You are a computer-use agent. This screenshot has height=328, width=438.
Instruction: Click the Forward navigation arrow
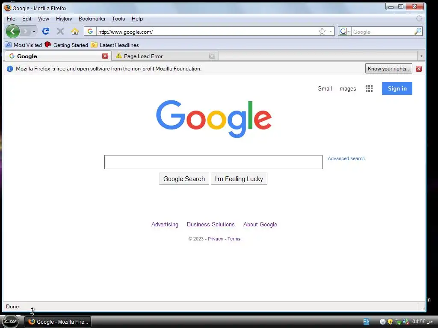tap(25, 31)
